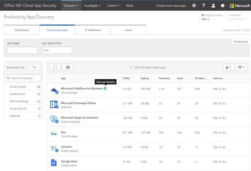Open the Box app name link
Viewport: 251px width, 171px height.
[x=64, y=132]
